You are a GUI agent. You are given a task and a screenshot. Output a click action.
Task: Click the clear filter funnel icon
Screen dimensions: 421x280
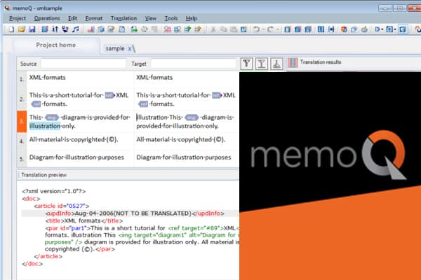261,64
